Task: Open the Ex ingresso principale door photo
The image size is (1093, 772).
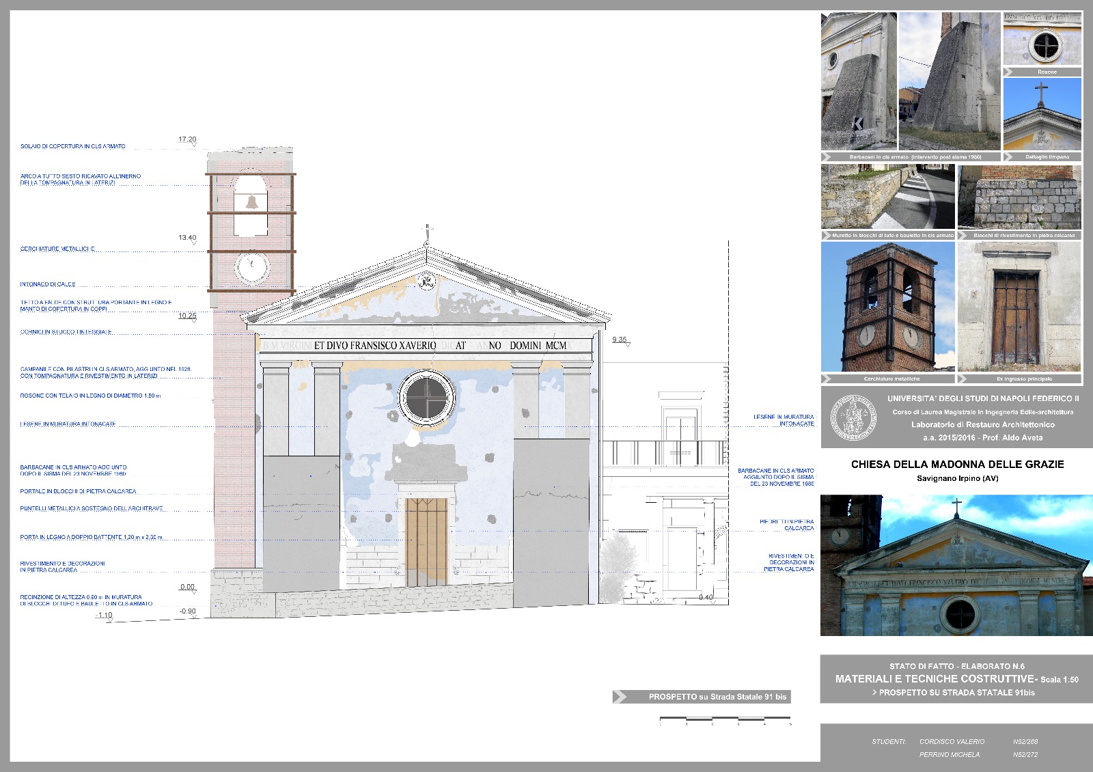Action: [x=1019, y=307]
